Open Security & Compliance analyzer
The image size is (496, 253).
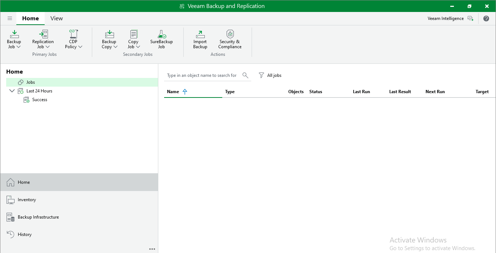pos(230,39)
